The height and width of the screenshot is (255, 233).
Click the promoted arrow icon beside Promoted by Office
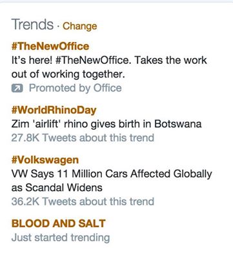coord(17,88)
